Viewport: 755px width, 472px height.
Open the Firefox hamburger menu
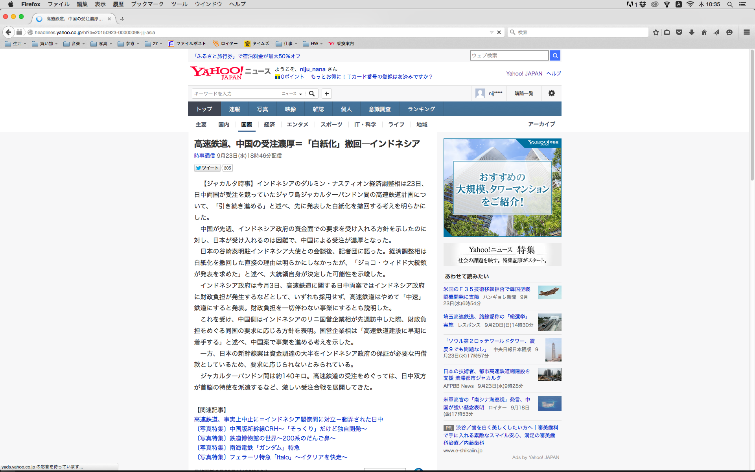tap(747, 32)
